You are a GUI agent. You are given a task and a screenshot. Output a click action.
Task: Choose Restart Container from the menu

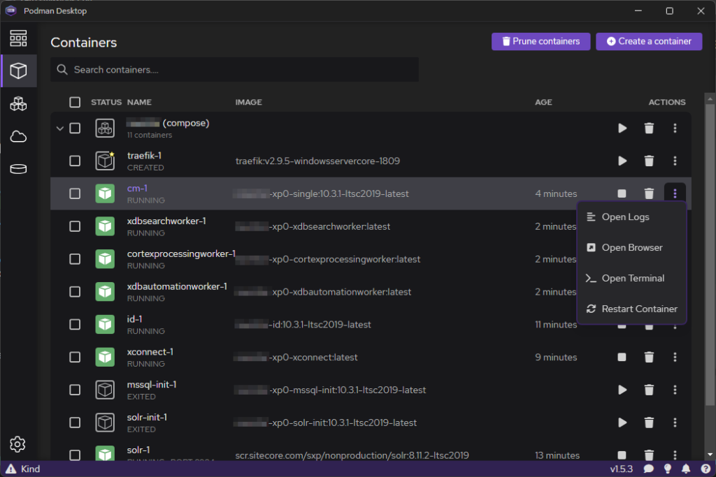click(632, 309)
